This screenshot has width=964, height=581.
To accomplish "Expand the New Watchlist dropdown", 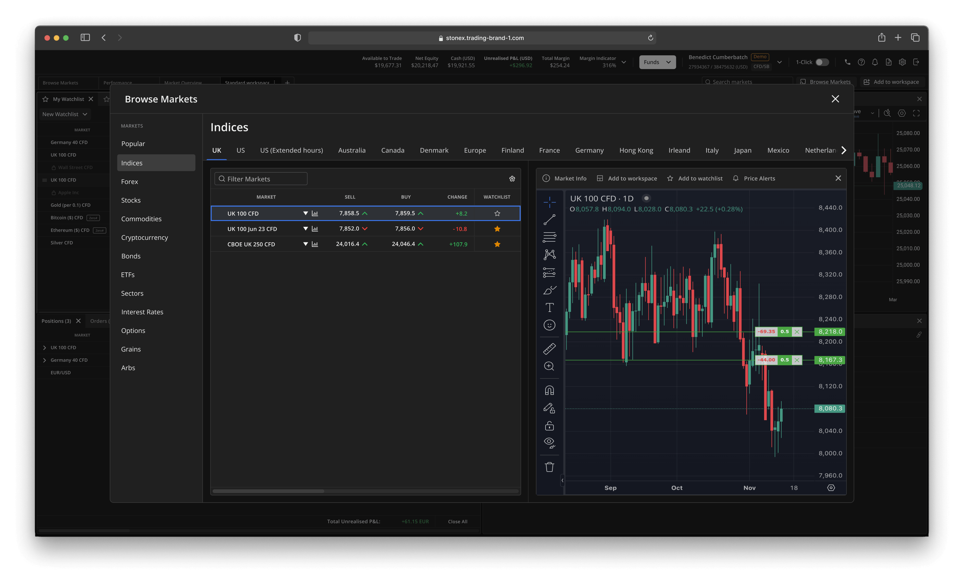I will [64, 114].
